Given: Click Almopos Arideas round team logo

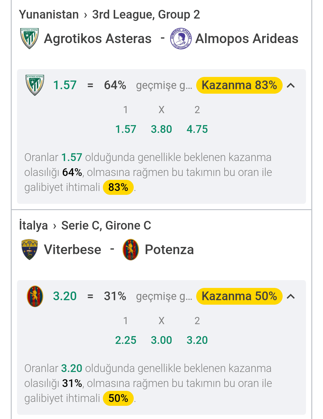Looking at the screenshot, I should pyautogui.click(x=181, y=39).
